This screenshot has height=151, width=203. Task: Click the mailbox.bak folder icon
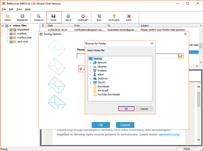[x=15, y=38]
